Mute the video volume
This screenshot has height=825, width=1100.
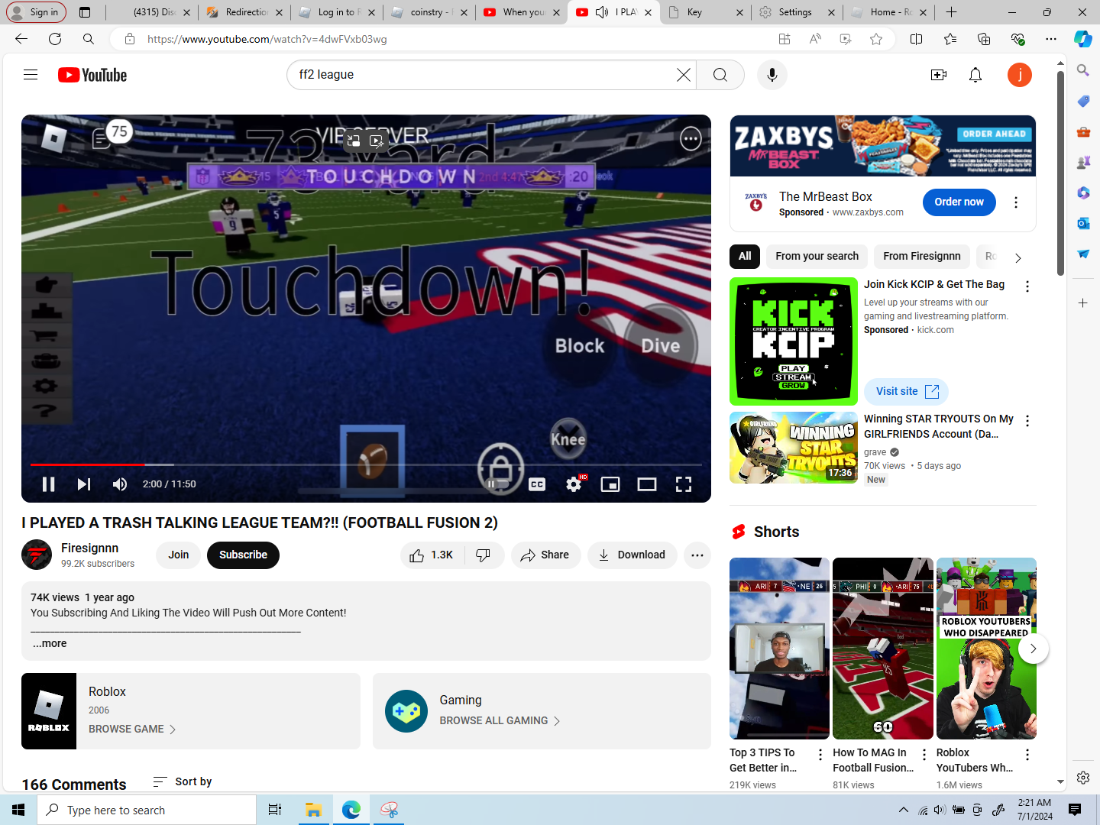[120, 484]
